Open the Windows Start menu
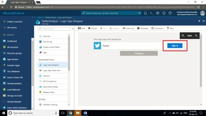The image size is (206, 116). point(3,113)
